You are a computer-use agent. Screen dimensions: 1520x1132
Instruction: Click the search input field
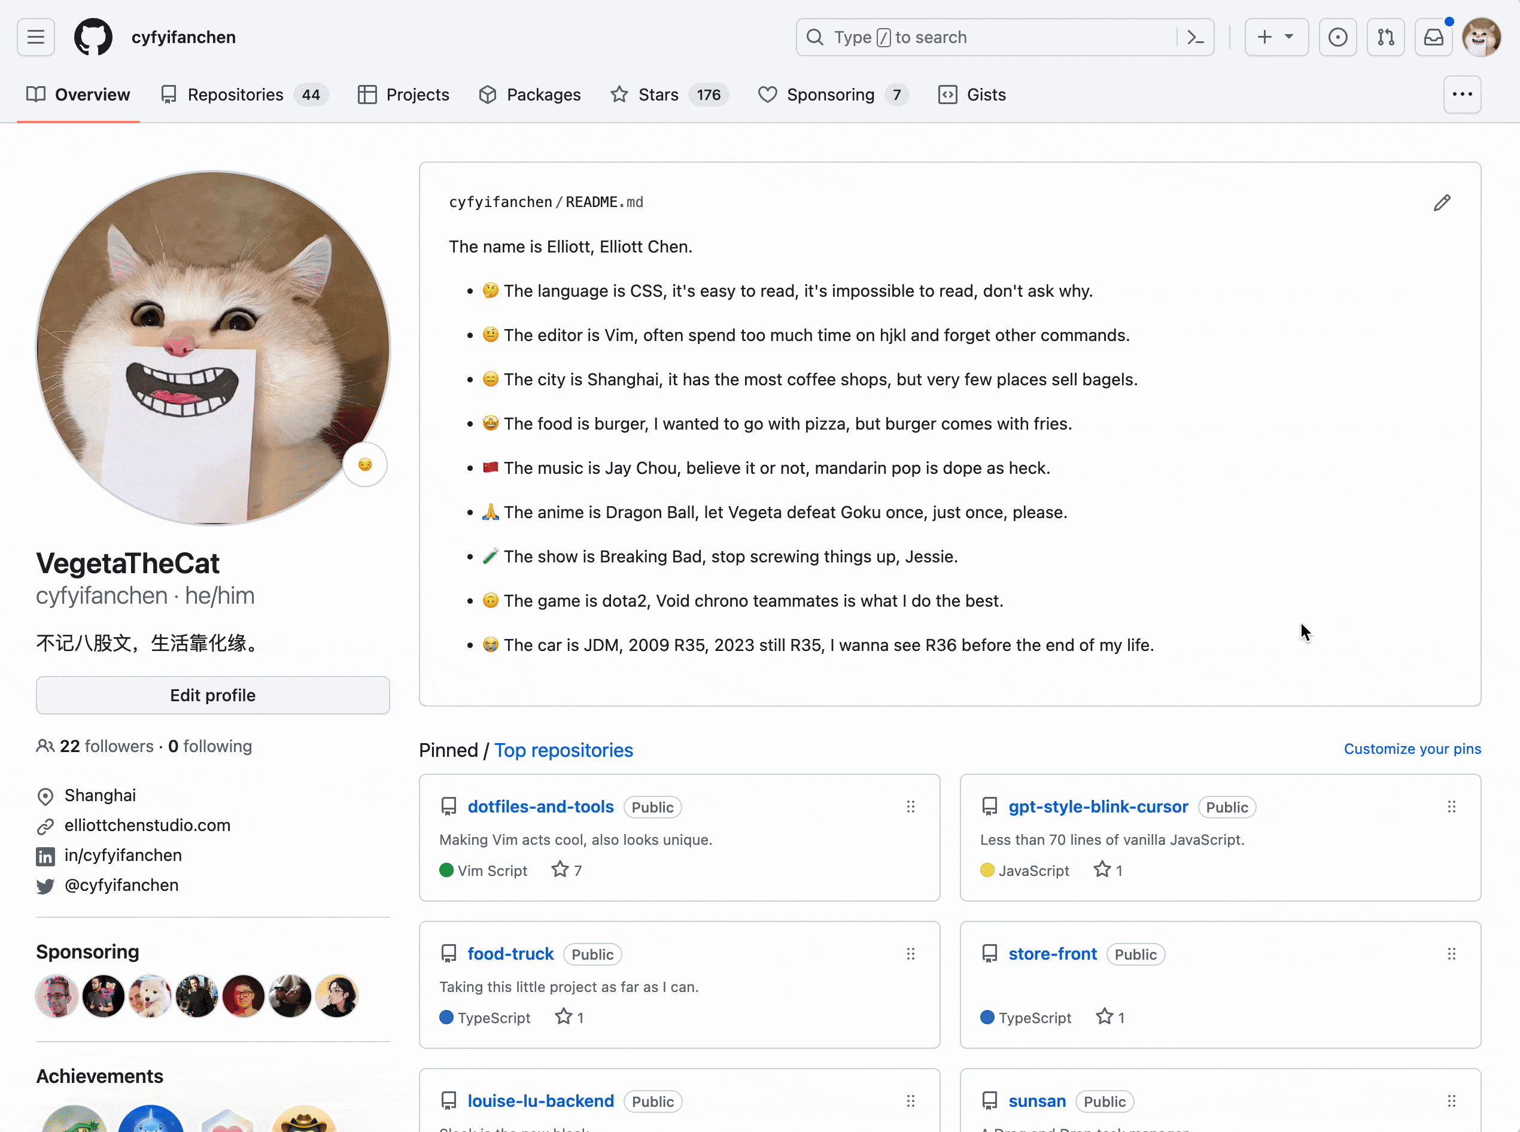click(987, 37)
